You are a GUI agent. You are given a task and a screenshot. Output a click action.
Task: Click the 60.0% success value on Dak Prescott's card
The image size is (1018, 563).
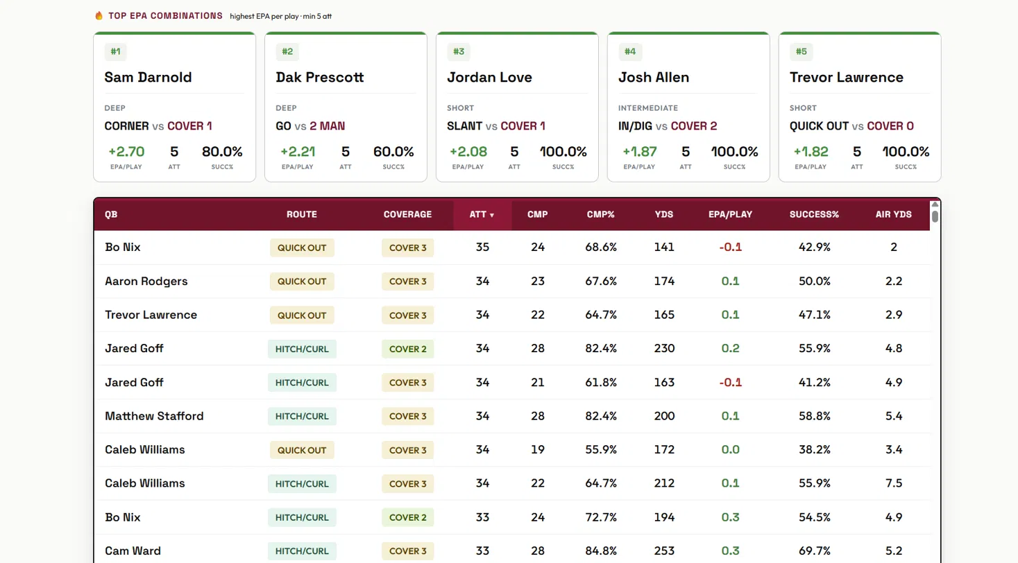coord(393,152)
